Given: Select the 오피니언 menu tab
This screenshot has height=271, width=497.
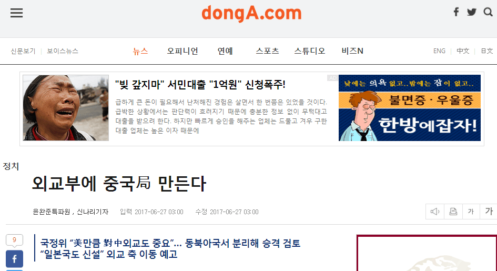Looking at the screenshot, I should (x=182, y=51).
